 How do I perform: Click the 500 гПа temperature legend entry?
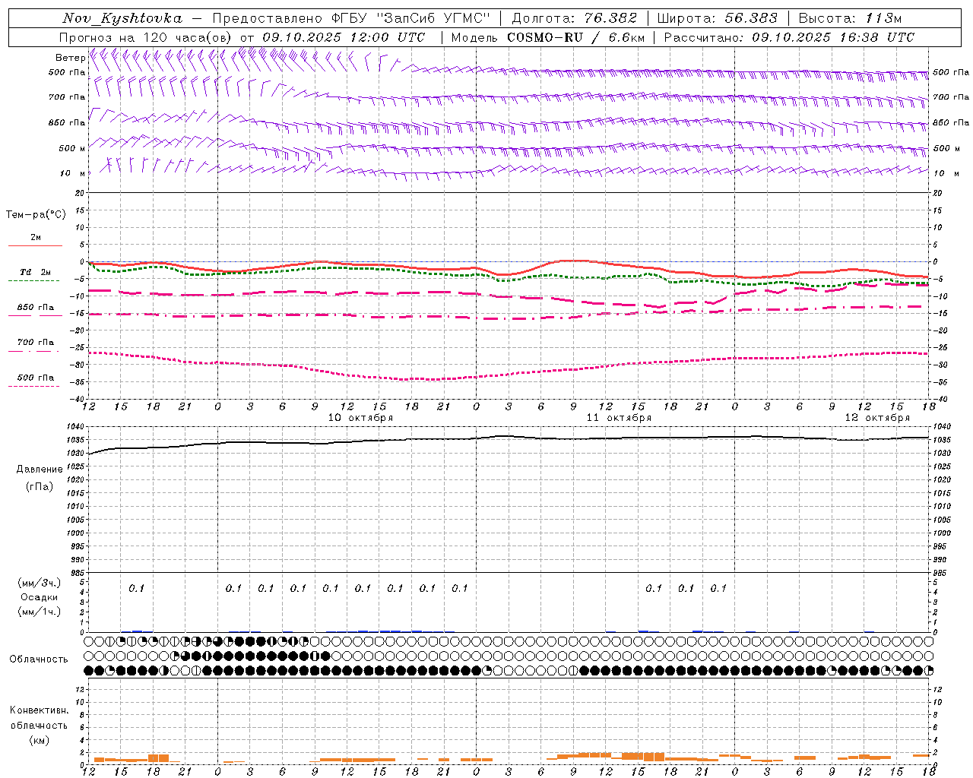[x=35, y=378]
